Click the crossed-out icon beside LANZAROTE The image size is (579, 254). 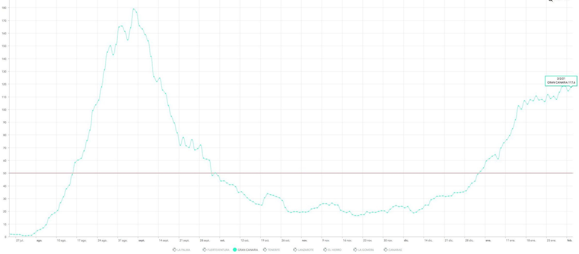pyautogui.click(x=295, y=250)
